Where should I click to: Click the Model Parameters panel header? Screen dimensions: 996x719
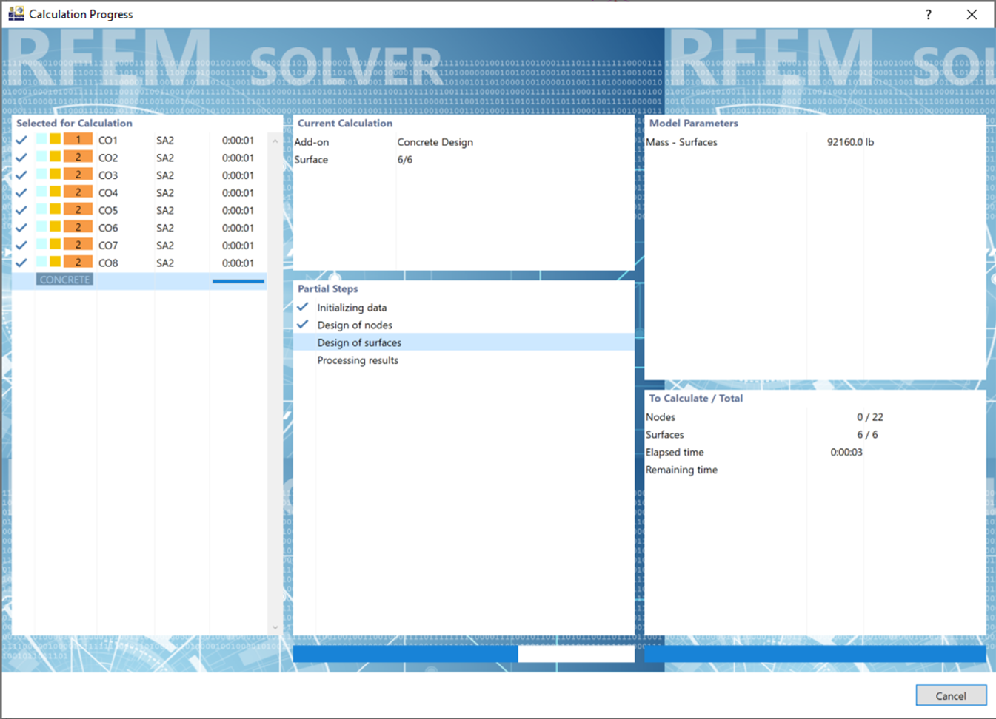[693, 124]
